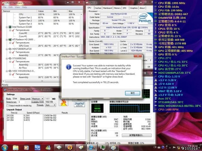
Task: Click the Action Center flag tray icon
Action: click(174, 148)
